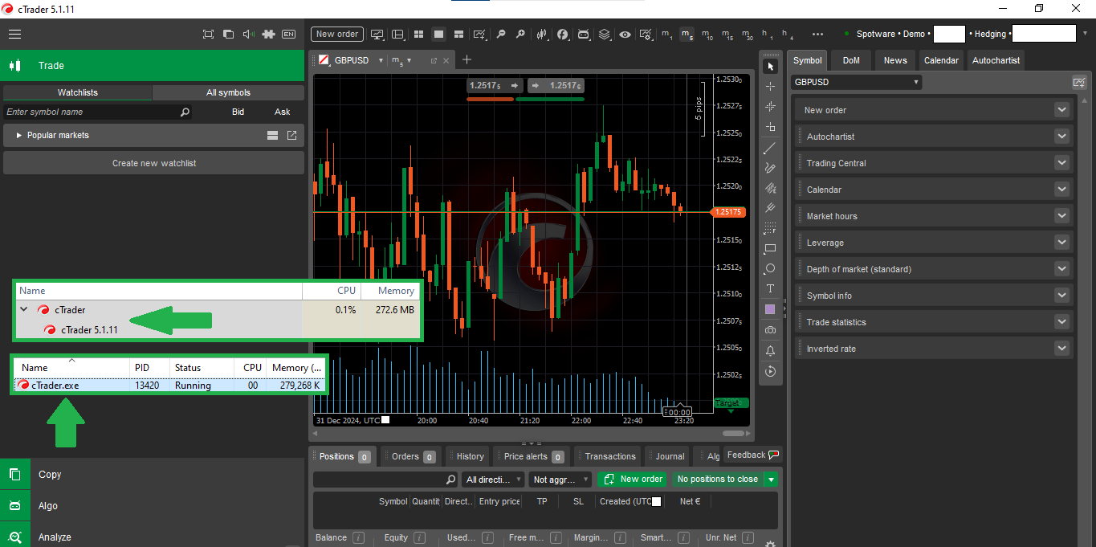Select the m15 timeframe

click(727, 34)
